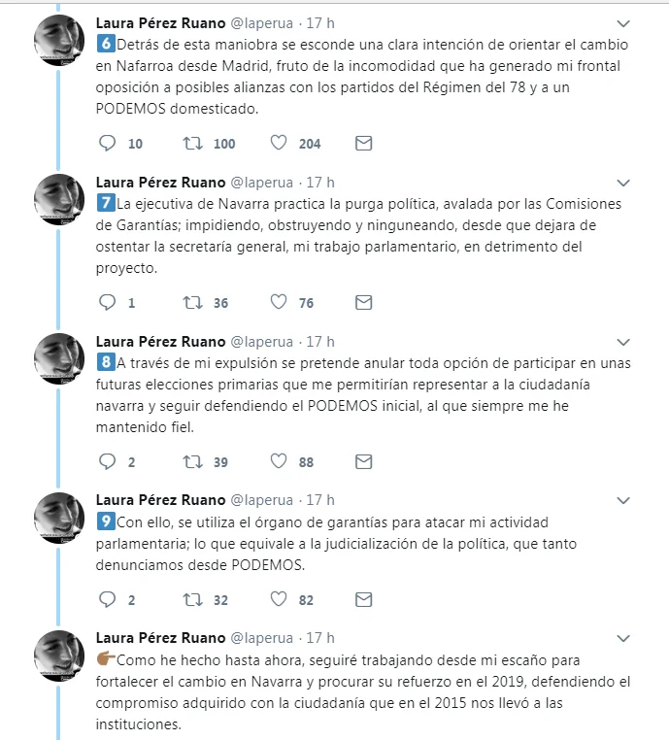The image size is (669, 740).
Task: Open the 17 h timestamp on tweet 7
Action: [320, 182]
